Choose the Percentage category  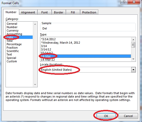tap(14, 44)
